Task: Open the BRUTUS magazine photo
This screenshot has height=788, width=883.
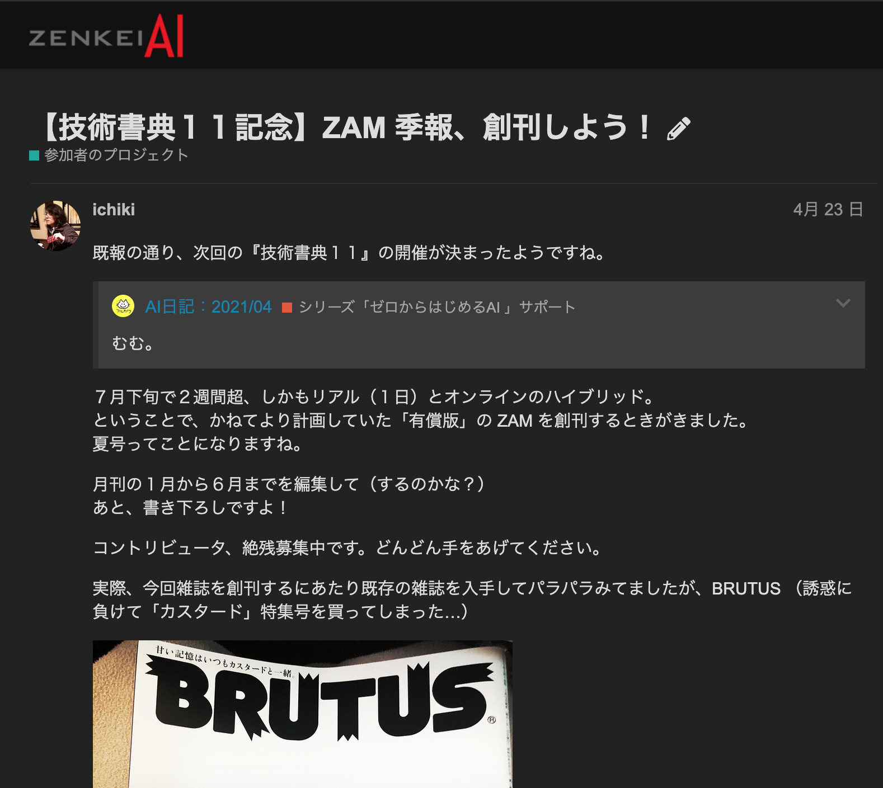Action: 302,714
